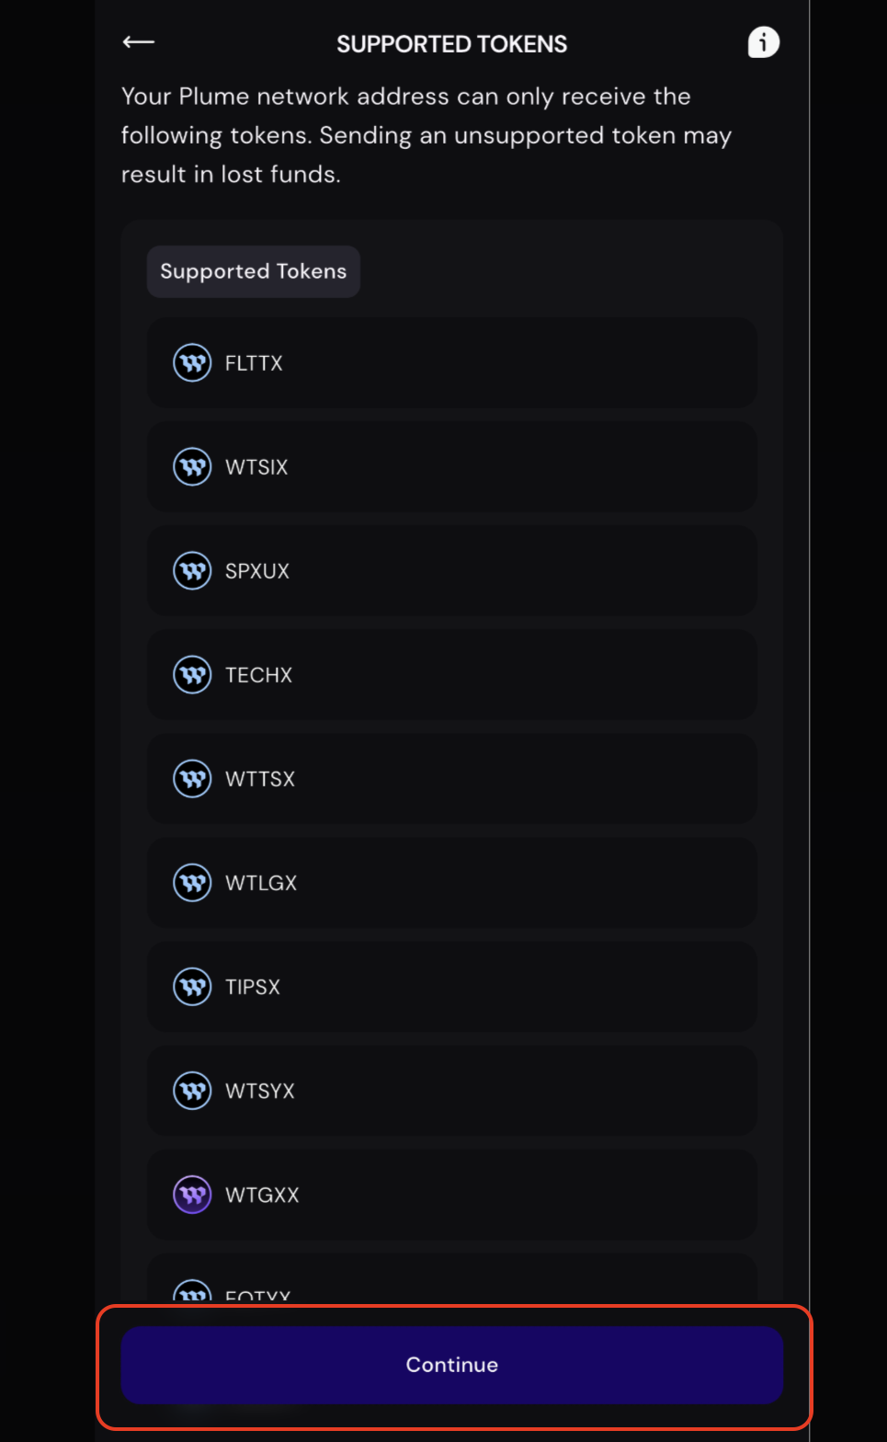Click the WTSIX token logo icon
Viewport: 887px width, 1442px height.
[192, 467]
